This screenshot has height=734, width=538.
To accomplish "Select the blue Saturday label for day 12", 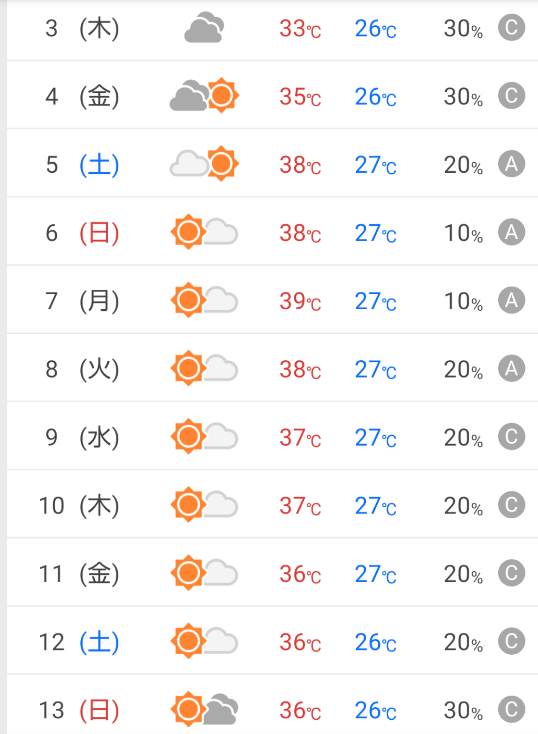I will click(x=99, y=642).
